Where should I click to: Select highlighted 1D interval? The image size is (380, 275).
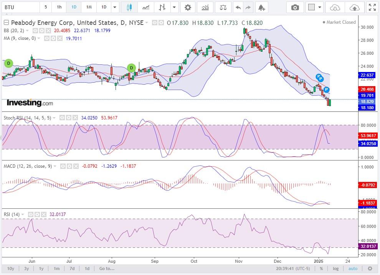coord(74,7)
